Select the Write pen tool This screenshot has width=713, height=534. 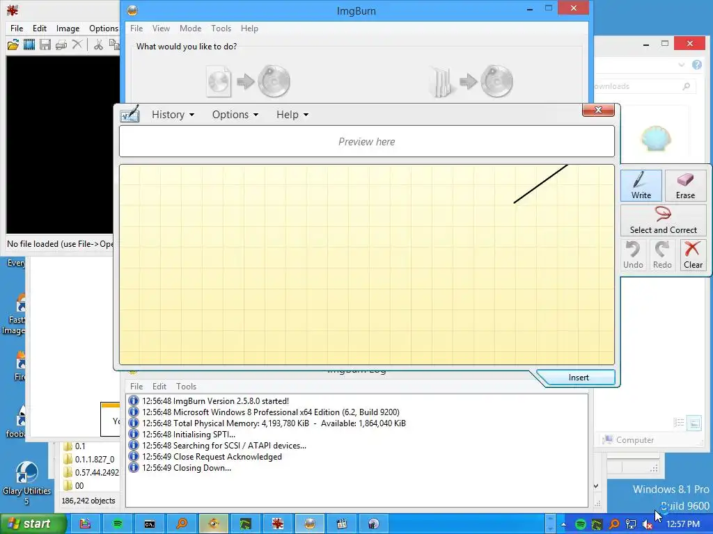[641, 185]
